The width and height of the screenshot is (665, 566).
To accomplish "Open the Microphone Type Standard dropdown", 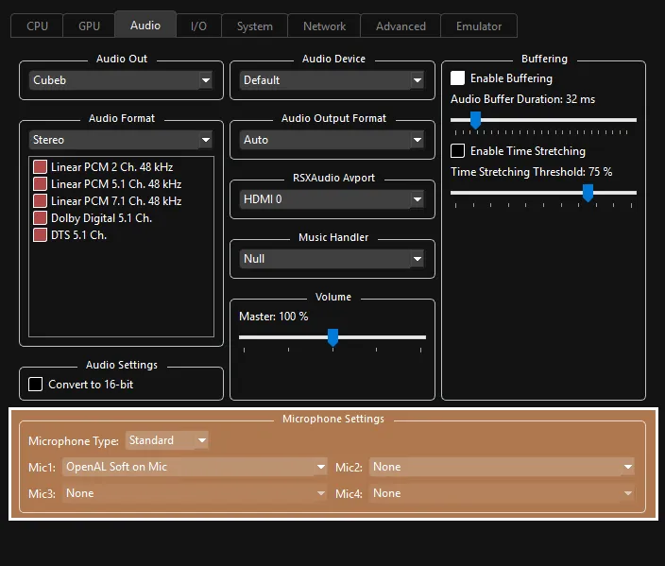I will point(166,440).
